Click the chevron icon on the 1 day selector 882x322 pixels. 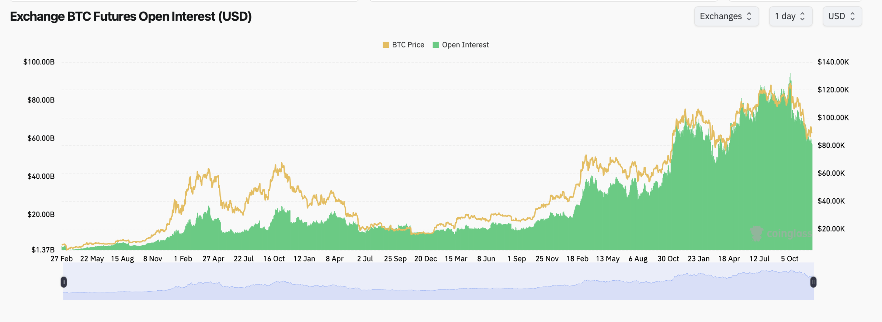[x=803, y=16]
